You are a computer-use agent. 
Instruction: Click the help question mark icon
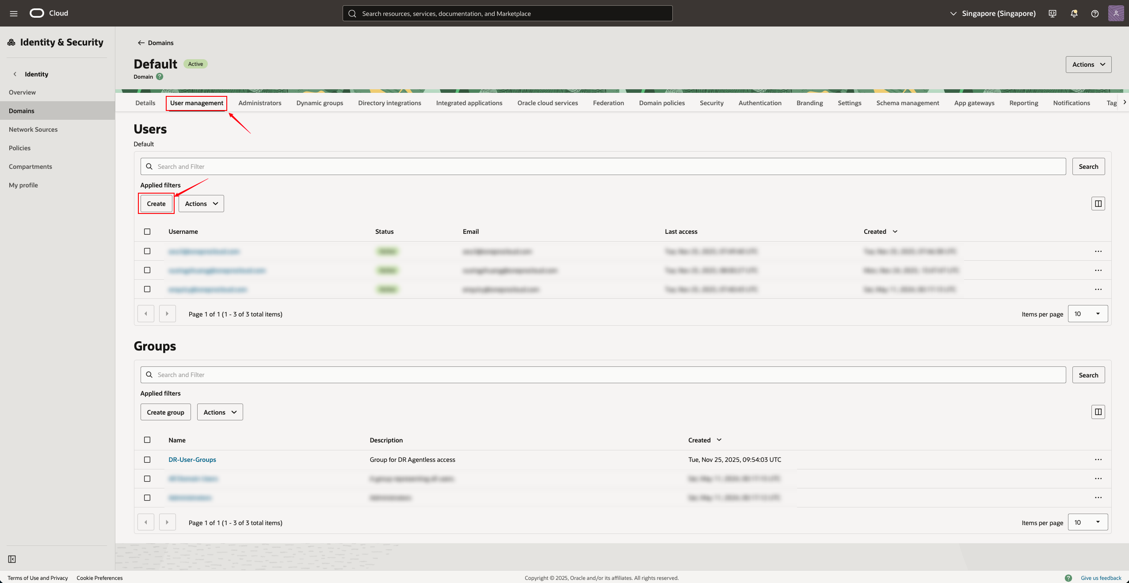(1095, 13)
